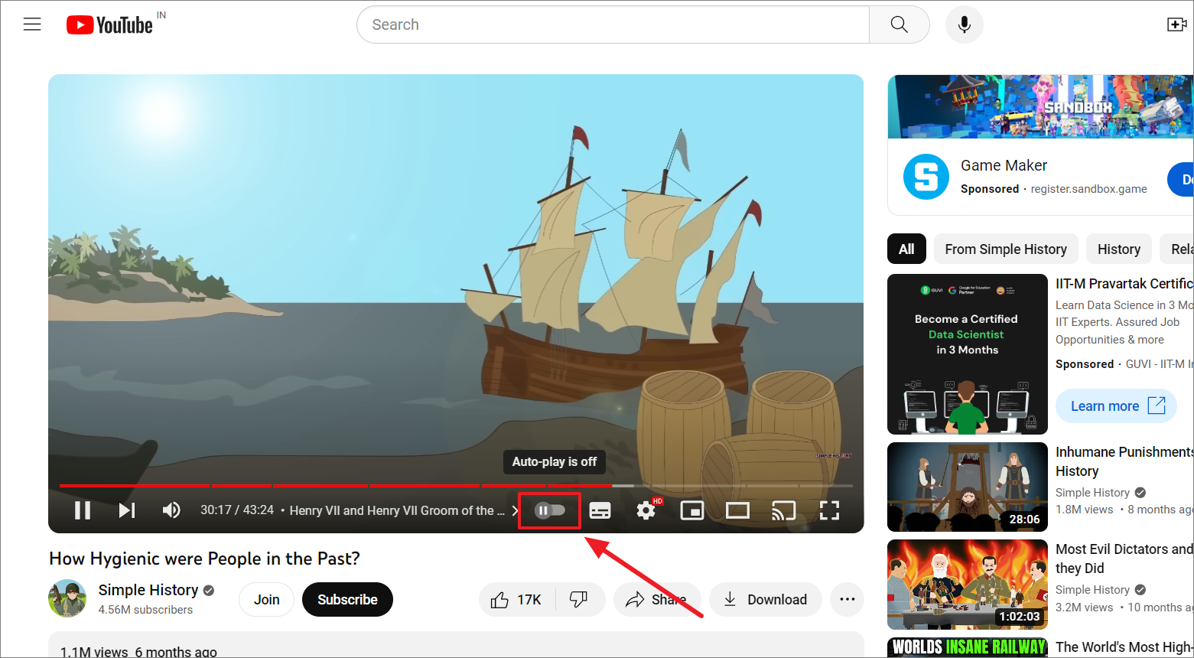Open Inhumane Punishments video thumbnail

(x=968, y=487)
